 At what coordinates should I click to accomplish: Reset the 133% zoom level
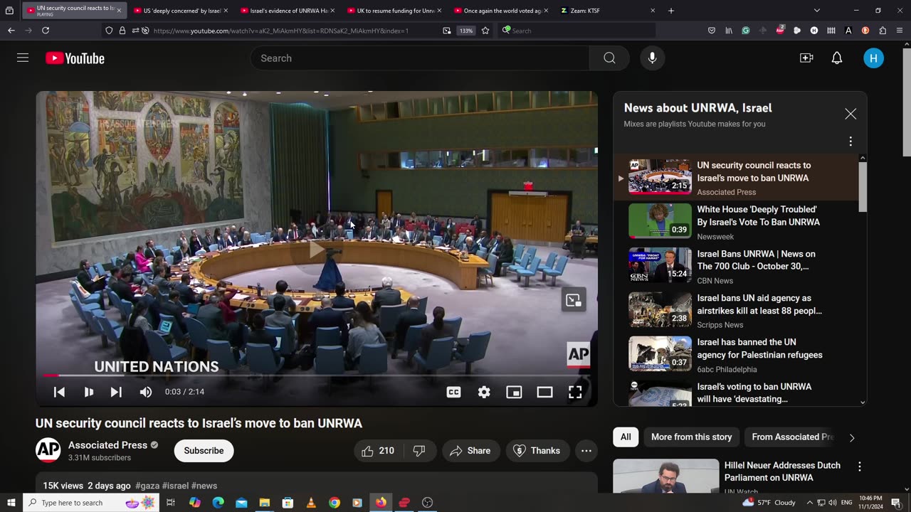(x=466, y=31)
